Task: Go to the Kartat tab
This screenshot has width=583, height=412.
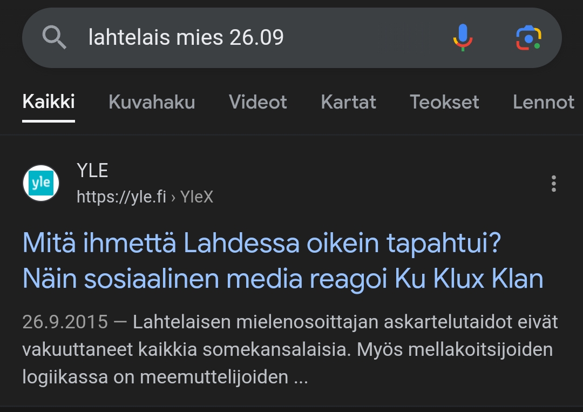Action: [348, 102]
